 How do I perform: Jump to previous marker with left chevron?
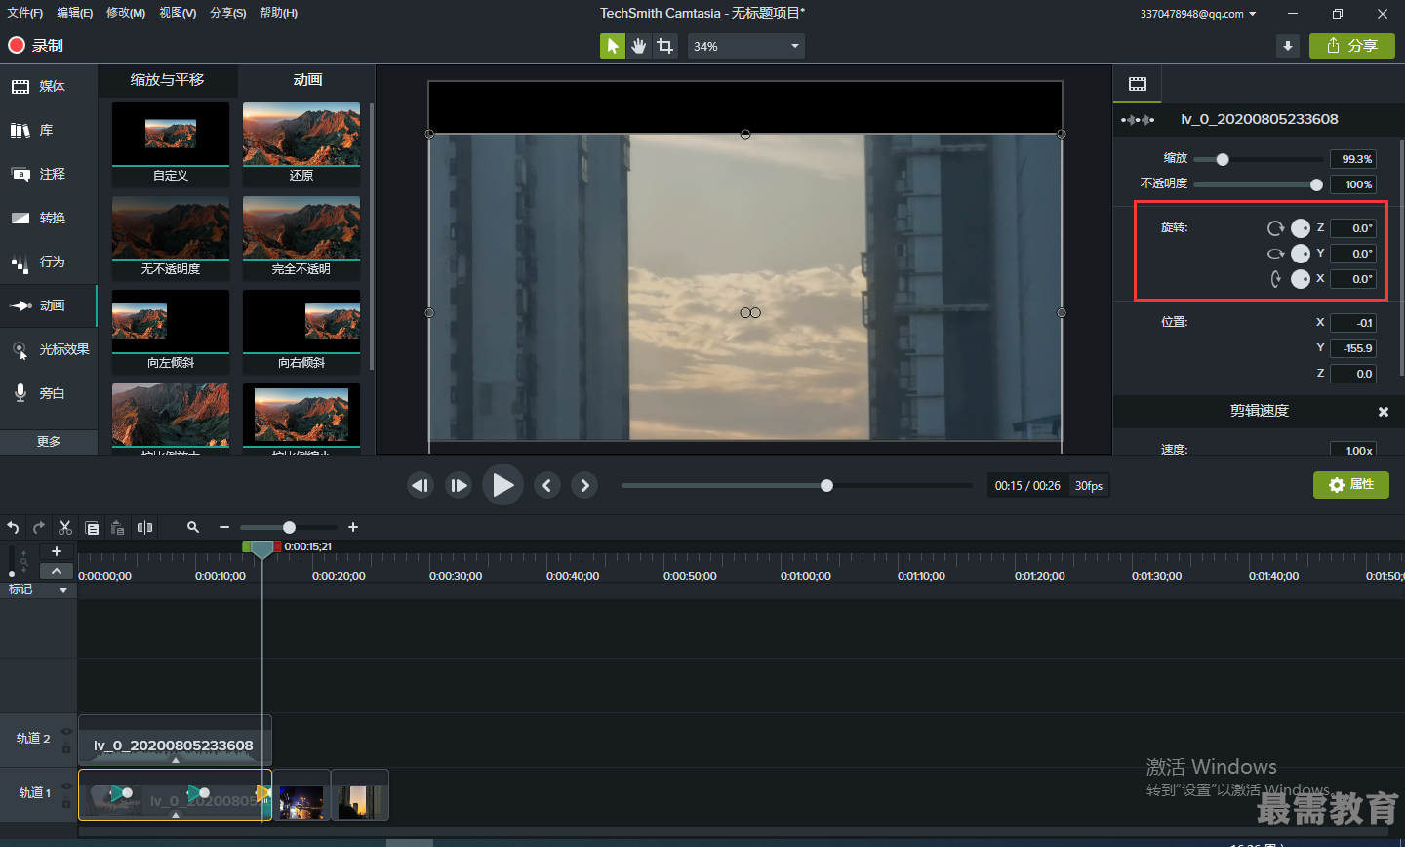click(x=547, y=485)
